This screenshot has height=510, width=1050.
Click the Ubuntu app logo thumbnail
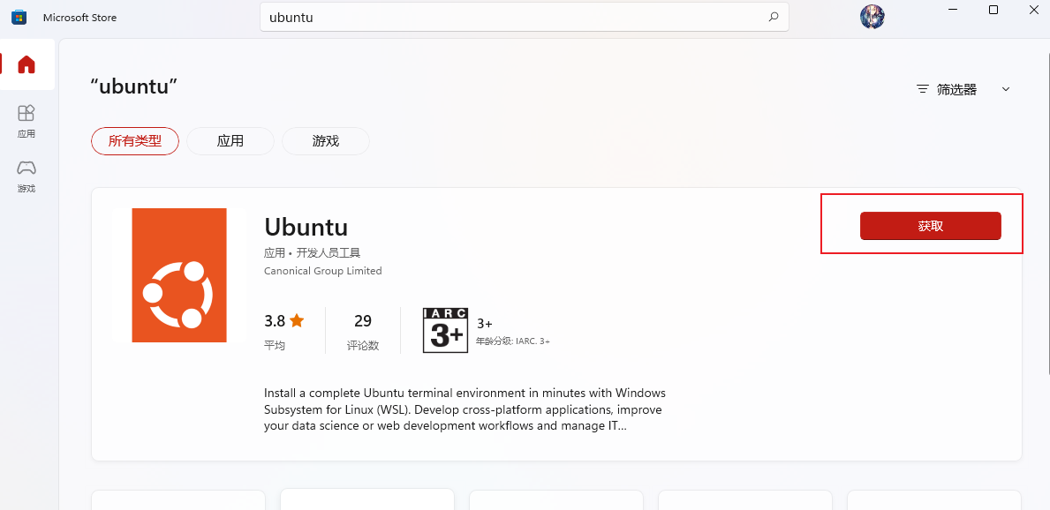178,275
